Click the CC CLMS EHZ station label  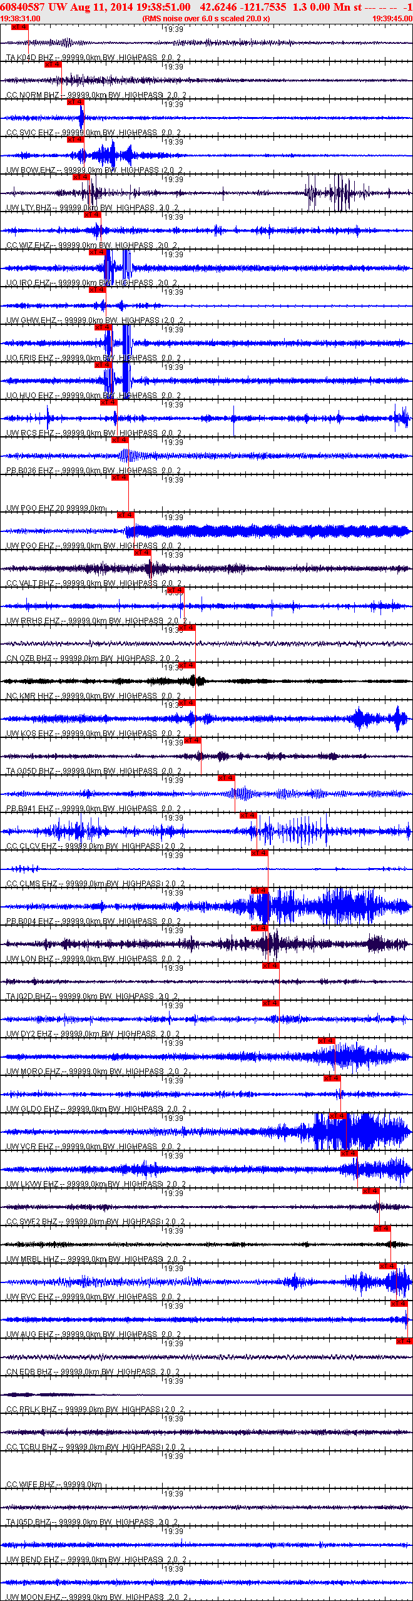coord(96,884)
